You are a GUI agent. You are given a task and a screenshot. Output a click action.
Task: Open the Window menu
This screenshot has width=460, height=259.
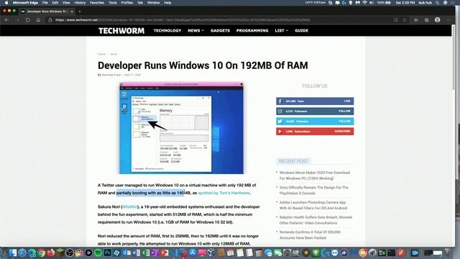tap(153, 3)
